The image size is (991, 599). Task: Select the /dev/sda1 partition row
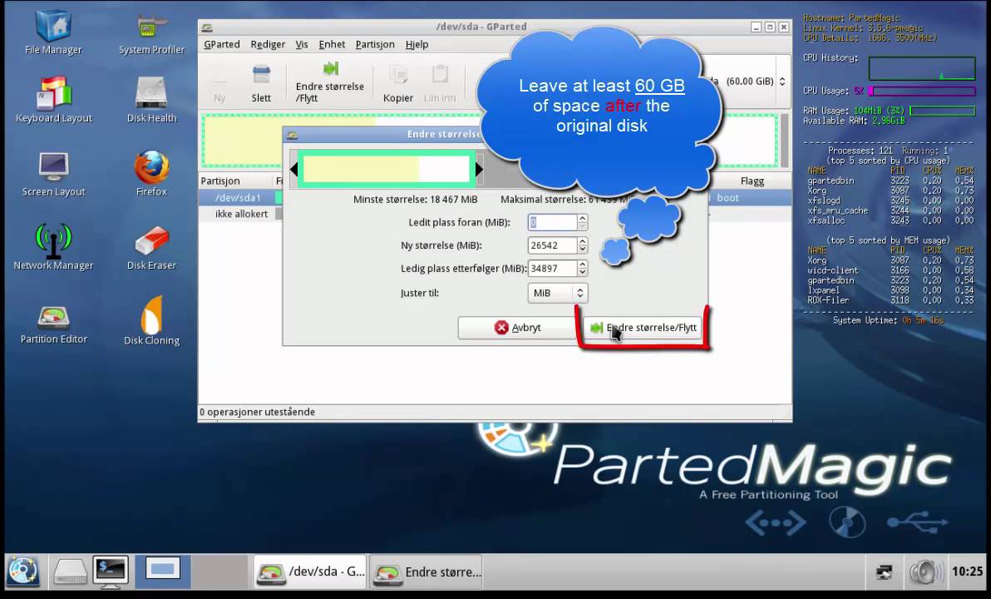tap(495, 198)
